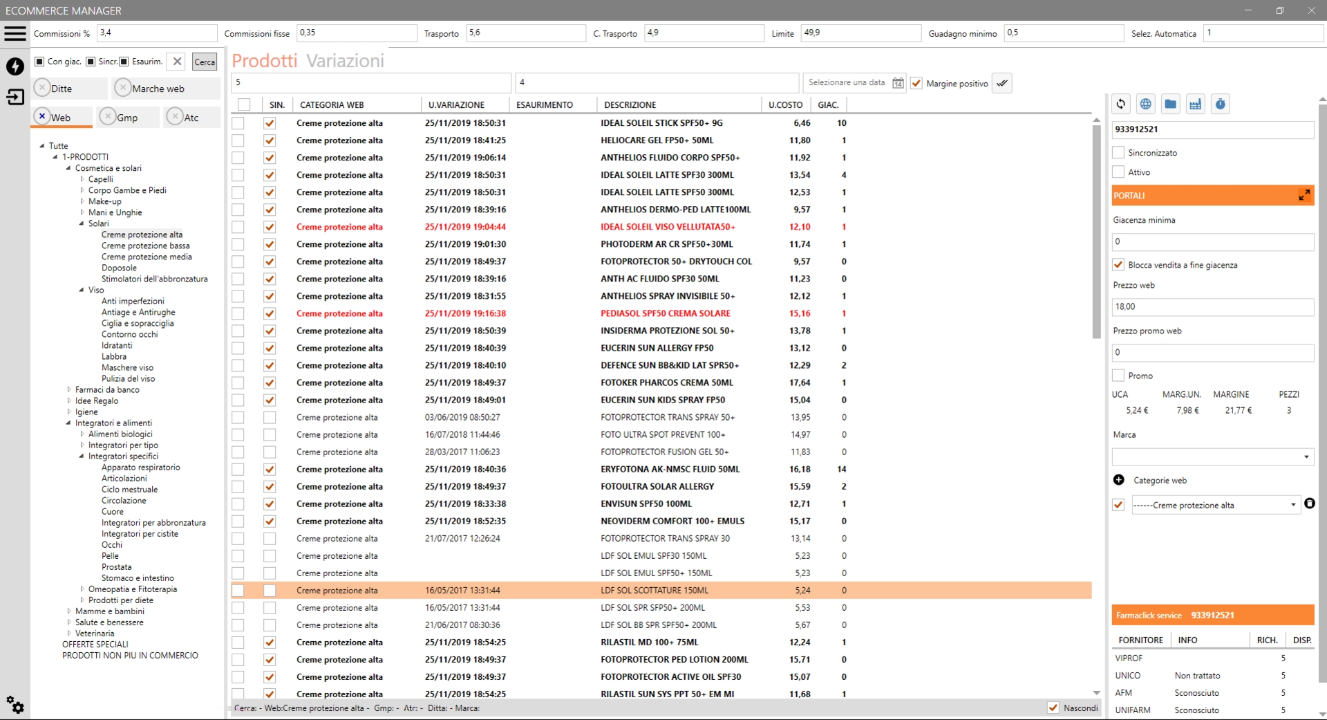Screen dimensions: 1327x720
Task: Click the plus icon beside Categorie web
Action: pos(1119,480)
